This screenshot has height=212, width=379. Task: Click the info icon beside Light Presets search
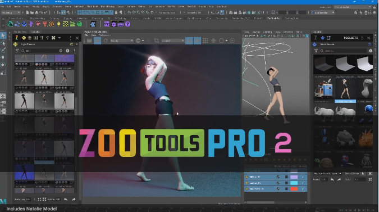(x=68, y=51)
